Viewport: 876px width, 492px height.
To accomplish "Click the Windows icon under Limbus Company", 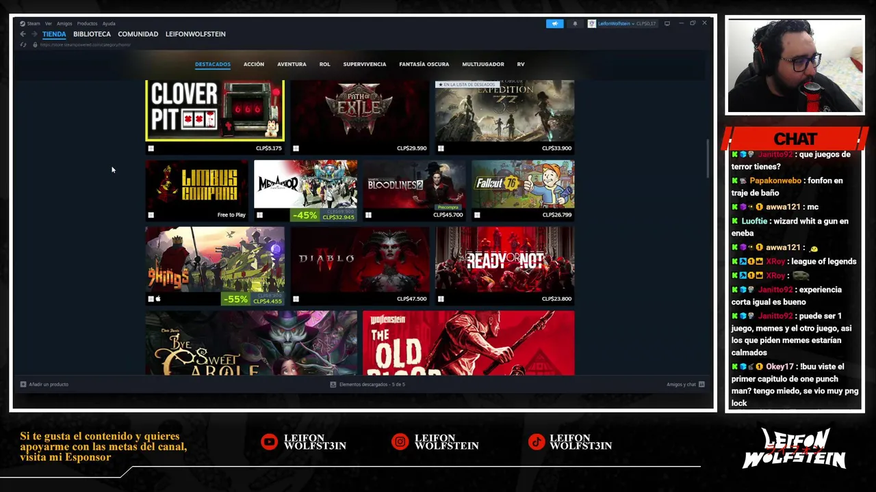I will [x=151, y=215].
